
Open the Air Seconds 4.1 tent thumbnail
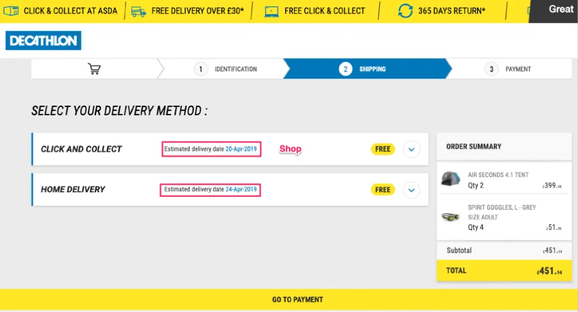click(x=450, y=179)
